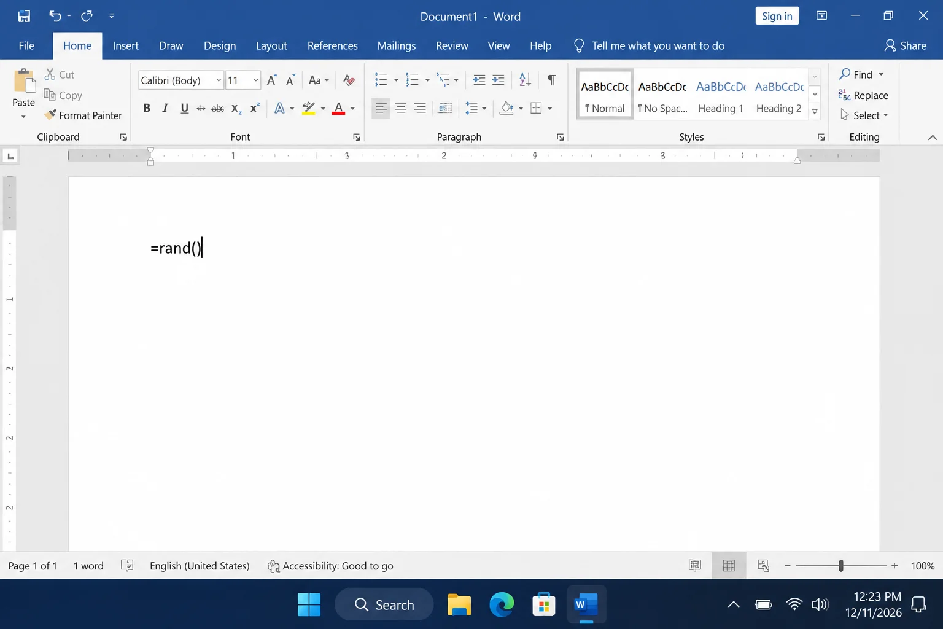Apply Heading 1 style
The height and width of the screenshot is (629, 943).
point(721,94)
